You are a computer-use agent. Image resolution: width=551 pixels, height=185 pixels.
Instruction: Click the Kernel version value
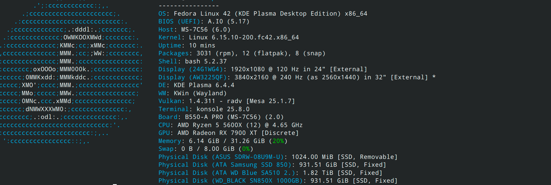244,38
